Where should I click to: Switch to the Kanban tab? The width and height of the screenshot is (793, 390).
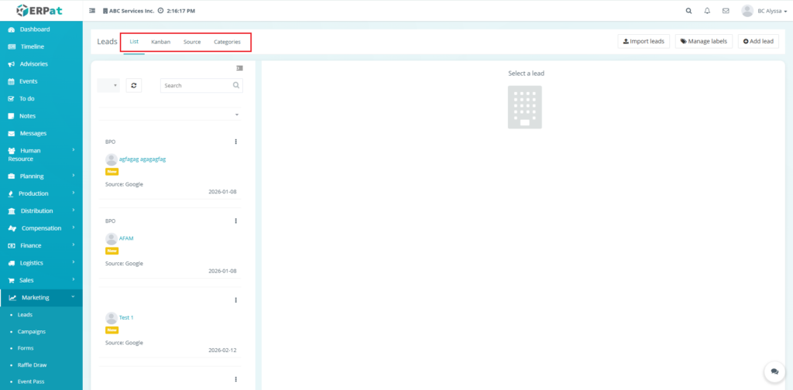pos(160,42)
